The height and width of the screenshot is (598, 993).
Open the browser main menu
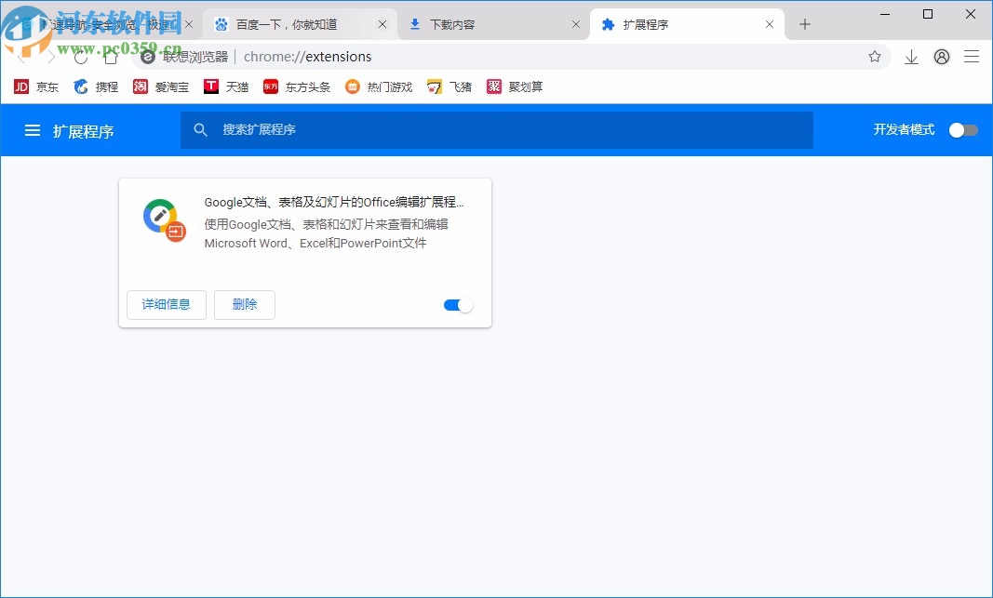[972, 57]
